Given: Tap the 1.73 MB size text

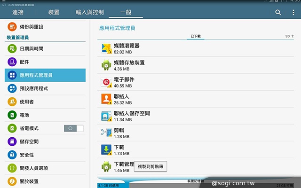Looking at the screenshot, I should click(121, 154).
